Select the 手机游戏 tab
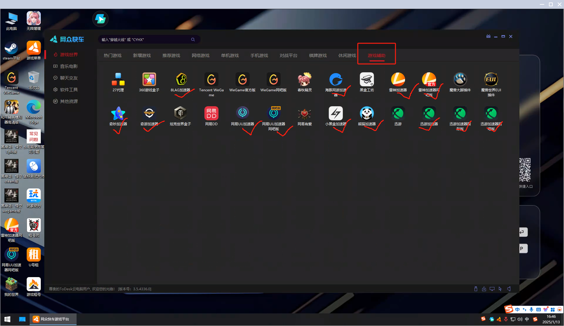 pyautogui.click(x=259, y=55)
